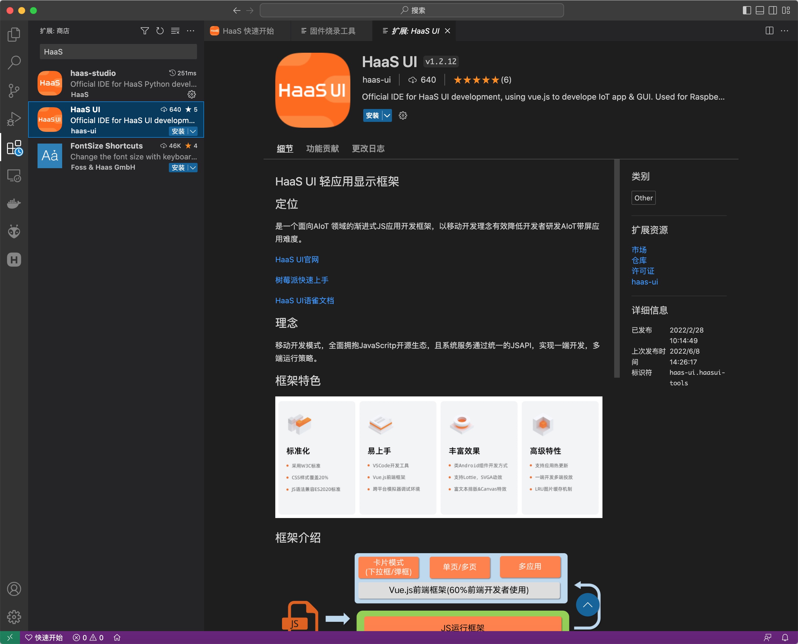
Task: Switch to HaaS 快速开始 tab
Action: 247,31
